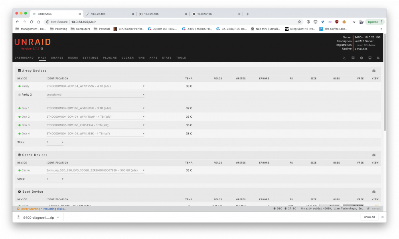Expand the diagnostics download options chevron

[x=58, y=217]
